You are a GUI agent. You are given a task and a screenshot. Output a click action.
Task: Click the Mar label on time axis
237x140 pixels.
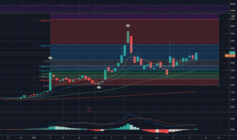(157, 138)
